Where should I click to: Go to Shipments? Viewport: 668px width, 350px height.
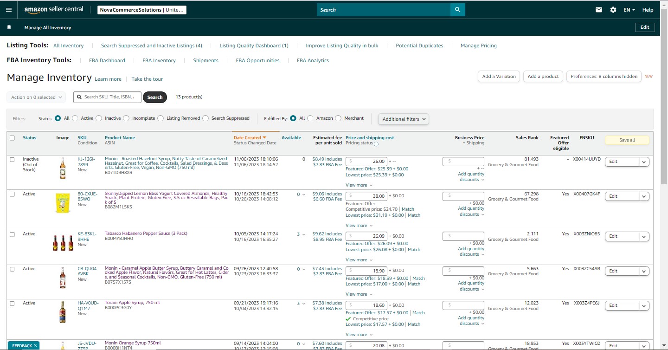[206, 60]
